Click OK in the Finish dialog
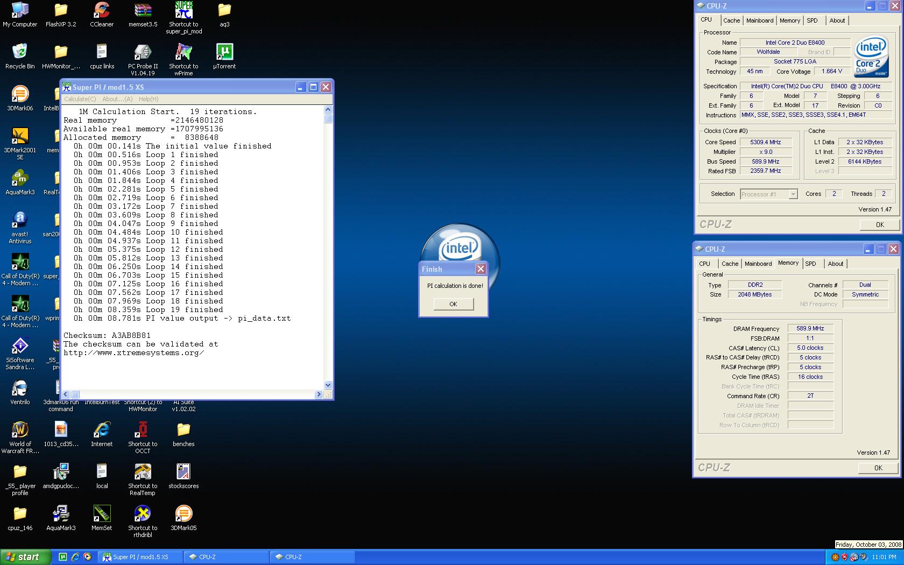904x565 pixels. tap(453, 304)
